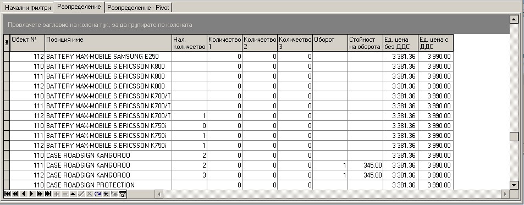524x205 pixels.
Task: Click the group-by panel hint text
Action: point(100,25)
